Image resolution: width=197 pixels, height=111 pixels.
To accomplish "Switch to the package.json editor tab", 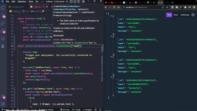I will 16,7.
